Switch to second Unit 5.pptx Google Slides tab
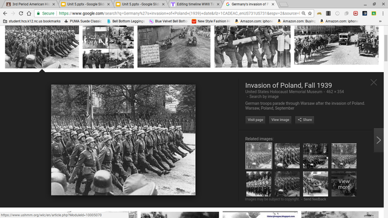 (140, 4)
